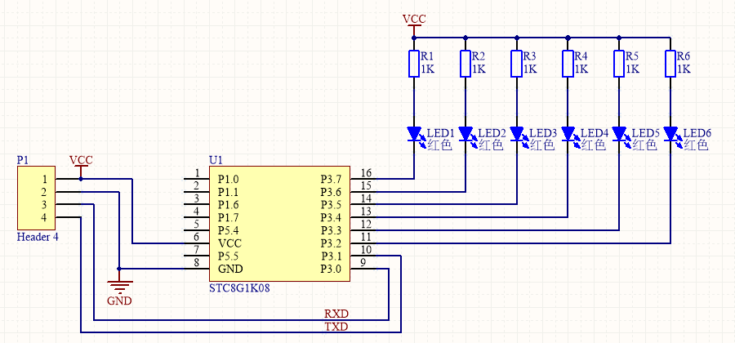735x343 pixels.
Task: Click pin label P3.1 on U1
Action: pos(331,256)
